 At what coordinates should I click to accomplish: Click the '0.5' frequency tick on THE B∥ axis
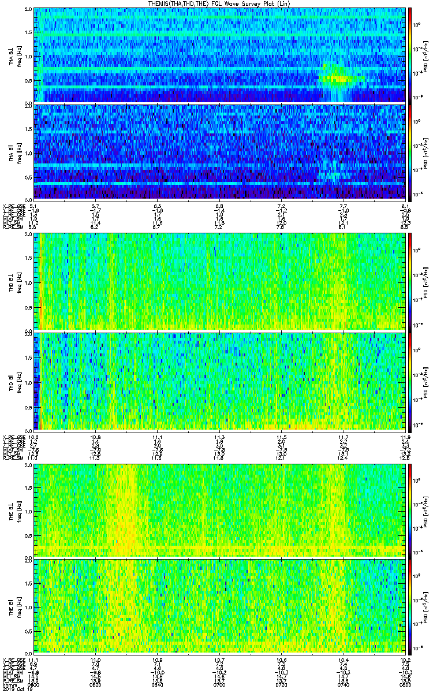click(28, 630)
